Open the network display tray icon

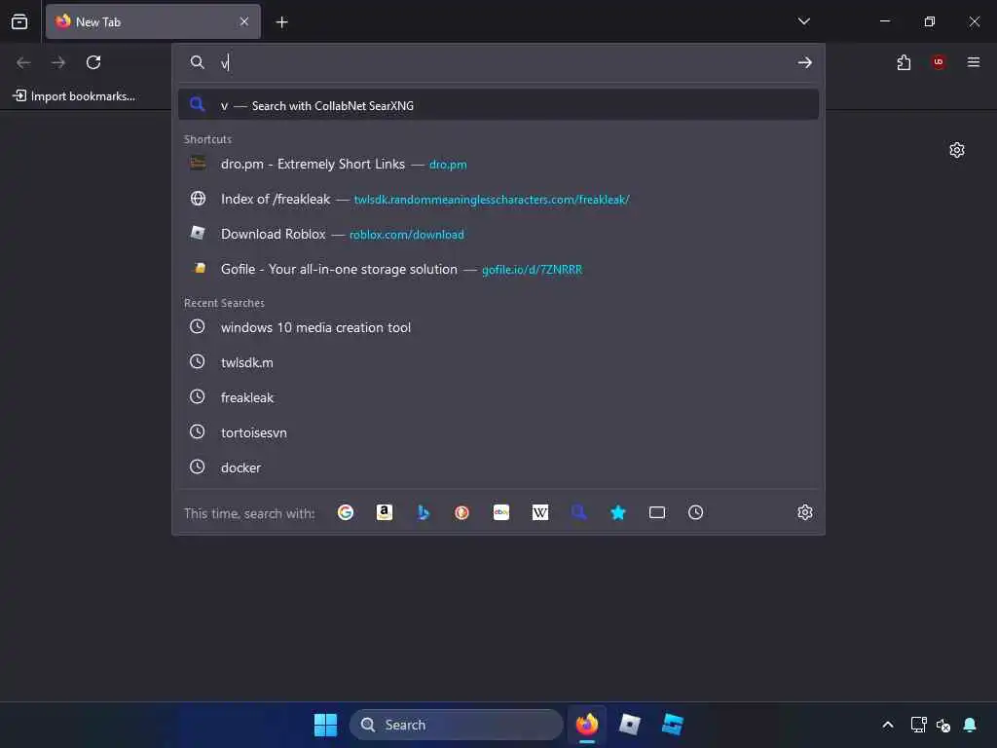click(x=918, y=725)
